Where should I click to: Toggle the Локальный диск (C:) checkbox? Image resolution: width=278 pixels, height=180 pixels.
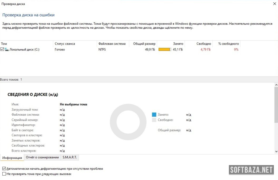tap(2, 50)
